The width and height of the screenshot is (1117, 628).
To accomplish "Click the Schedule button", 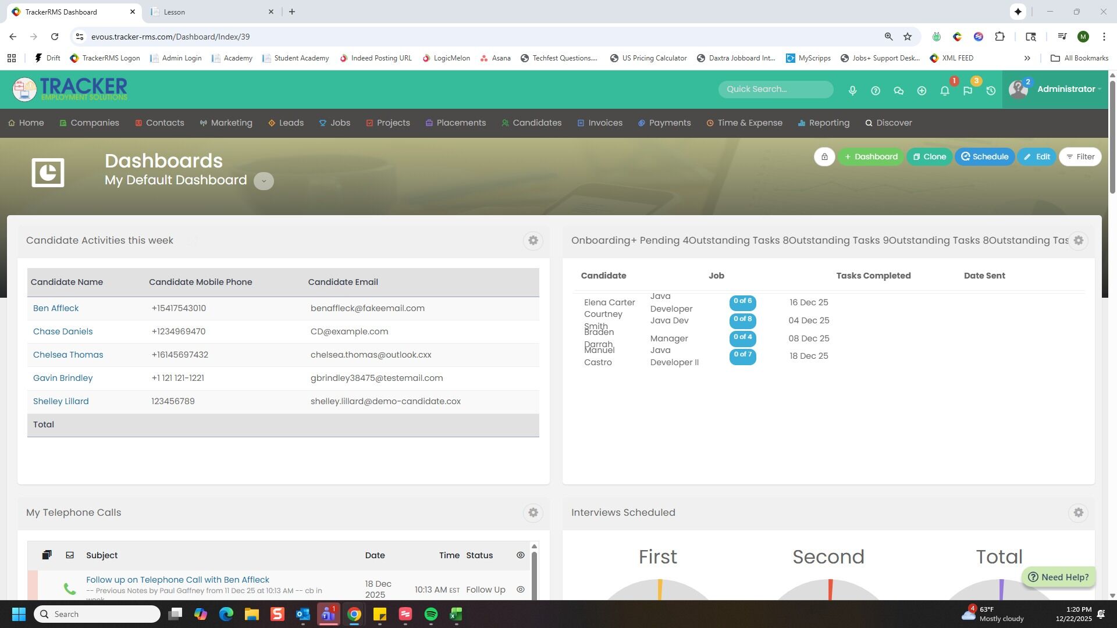I will tap(984, 157).
